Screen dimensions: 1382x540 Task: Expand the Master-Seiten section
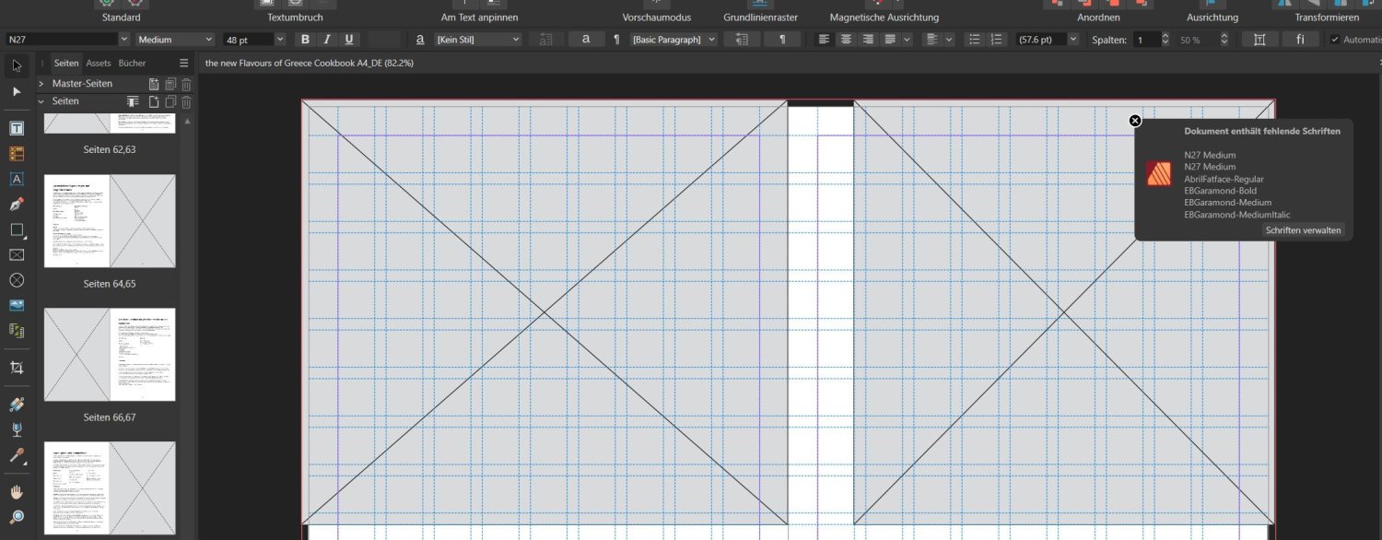[40, 83]
